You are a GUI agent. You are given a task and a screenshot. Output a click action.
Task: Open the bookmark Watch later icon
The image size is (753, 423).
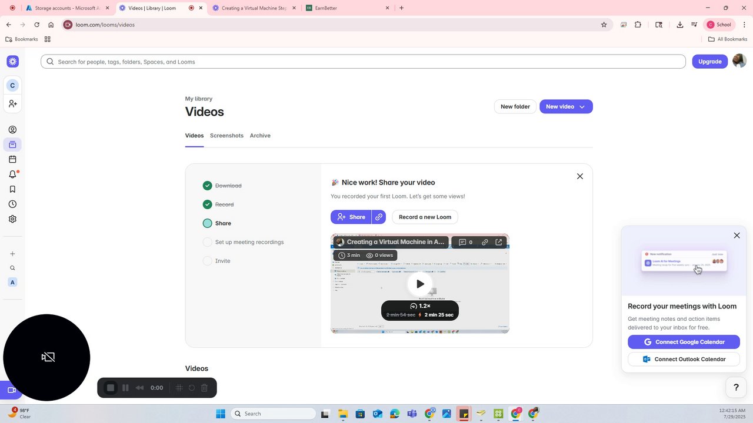click(x=12, y=189)
